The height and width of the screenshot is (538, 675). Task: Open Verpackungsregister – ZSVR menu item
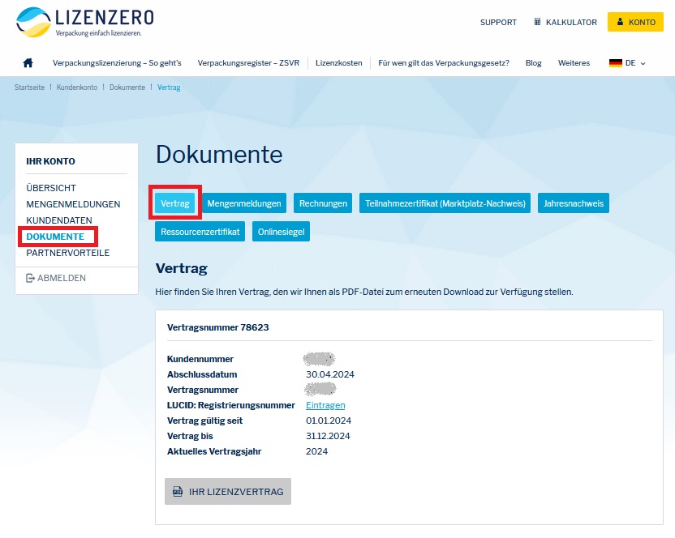coord(248,62)
